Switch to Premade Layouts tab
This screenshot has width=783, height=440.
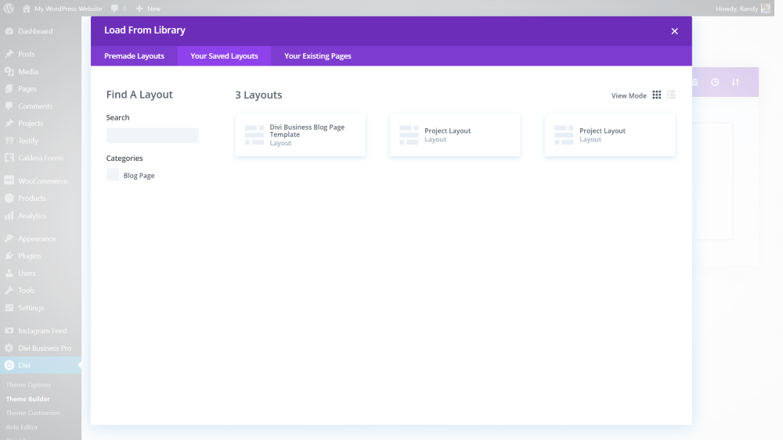[134, 55]
